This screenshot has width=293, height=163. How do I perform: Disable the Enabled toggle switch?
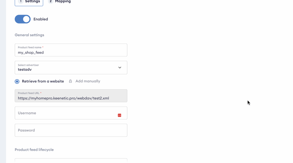pyautogui.click(x=23, y=19)
